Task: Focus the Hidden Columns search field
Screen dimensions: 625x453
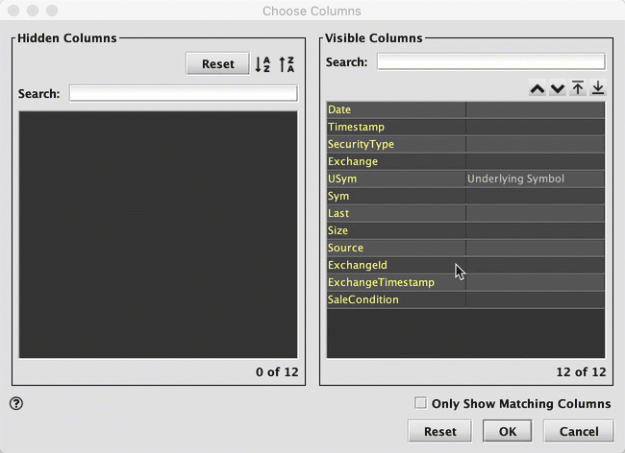Action: (183, 94)
